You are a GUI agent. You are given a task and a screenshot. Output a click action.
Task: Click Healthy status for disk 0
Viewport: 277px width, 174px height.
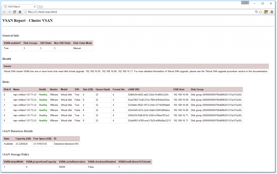coord(43,95)
